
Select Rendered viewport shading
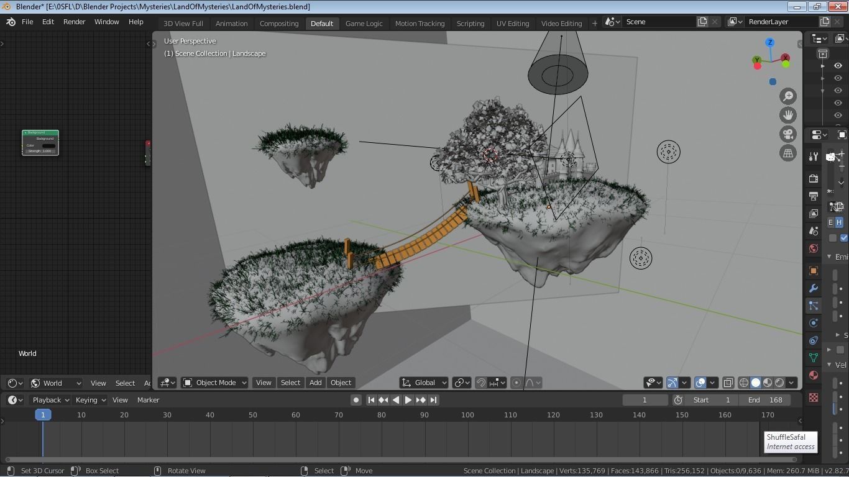pos(779,383)
